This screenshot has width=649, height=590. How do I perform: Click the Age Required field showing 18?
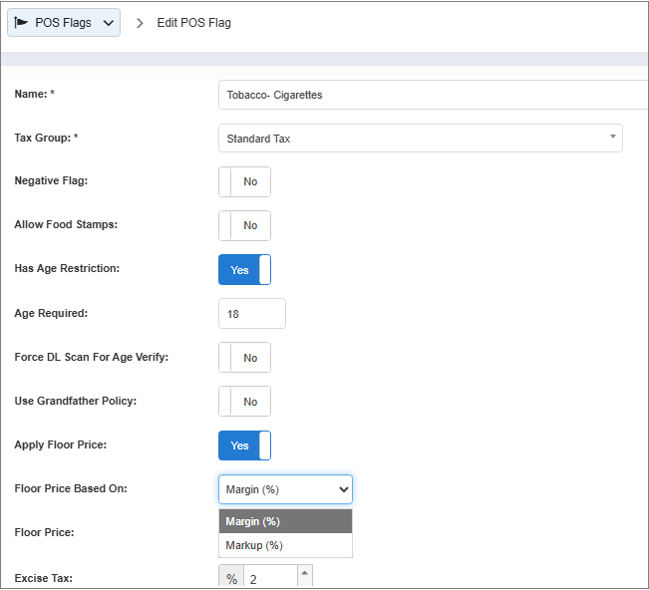[251, 313]
